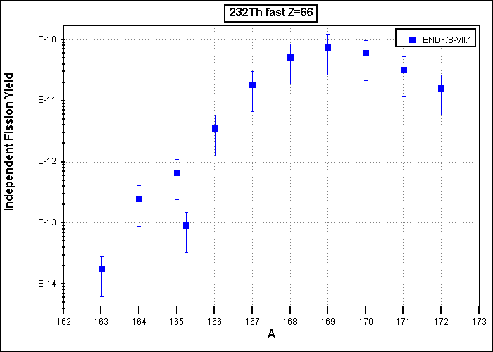
Task: Click the x-axis tick label 170
Action: (x=366, y=322)
